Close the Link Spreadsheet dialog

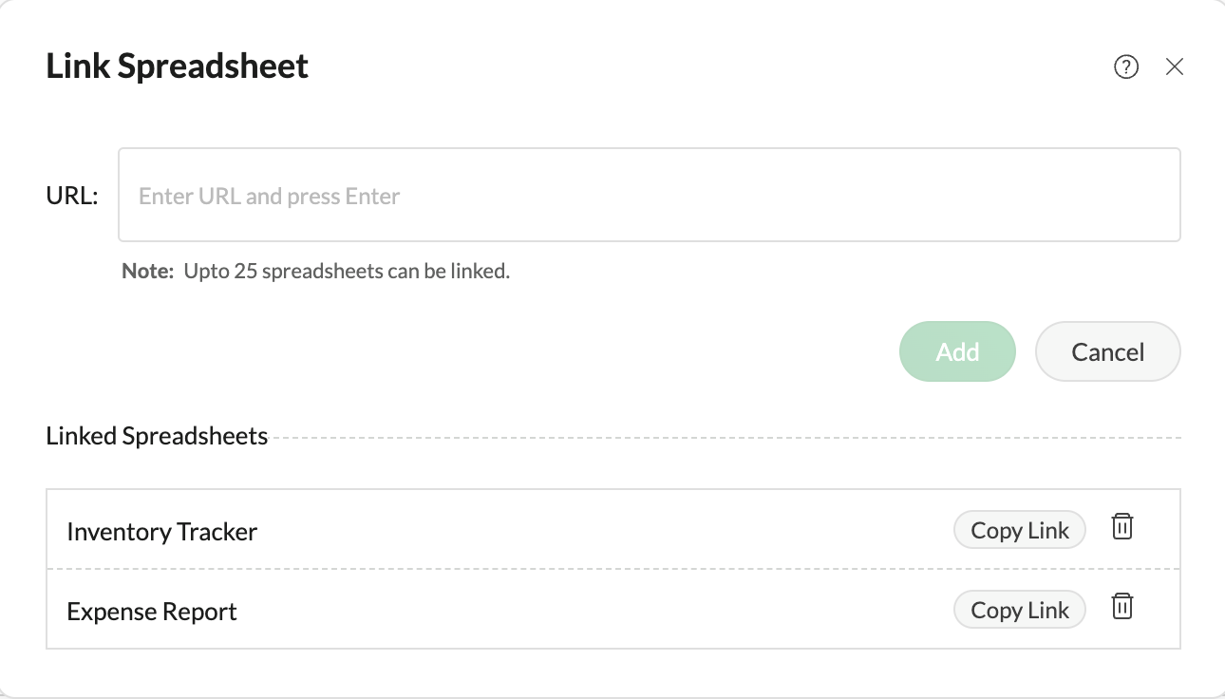tap(1175, 66)
